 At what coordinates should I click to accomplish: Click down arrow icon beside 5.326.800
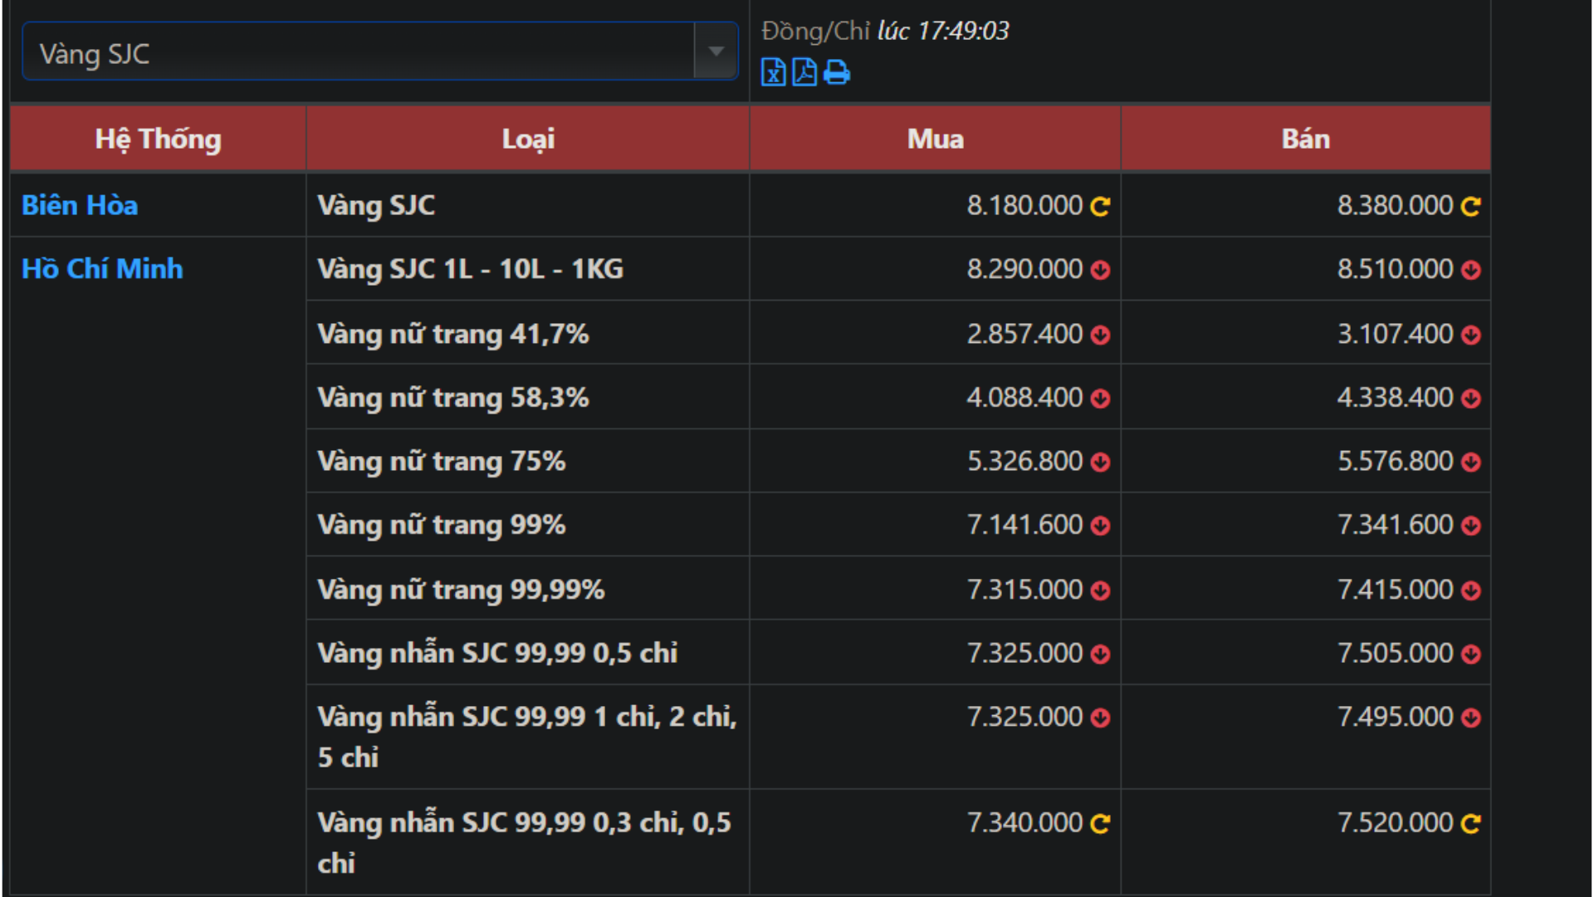tap(1100, 462)
